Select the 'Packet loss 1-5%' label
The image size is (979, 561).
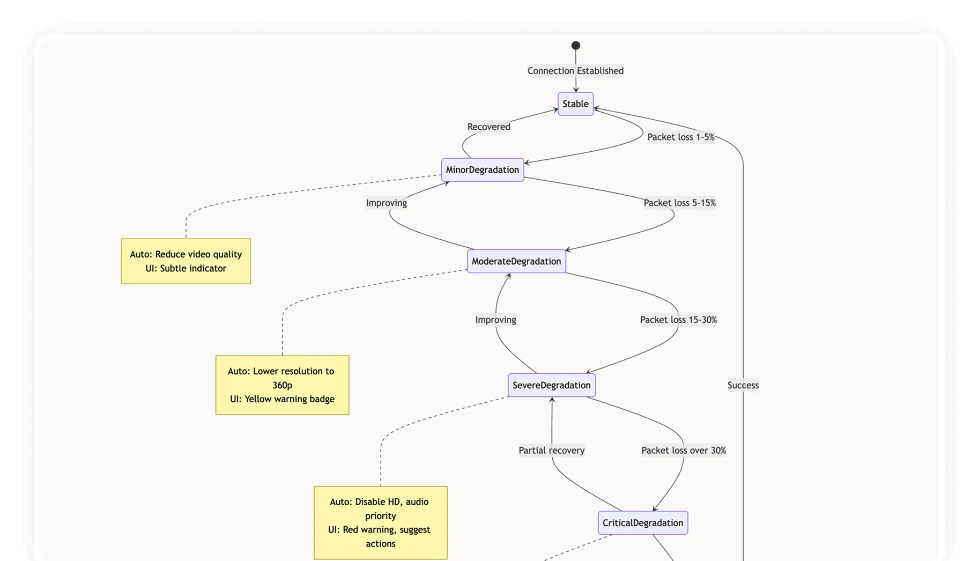tap(681, 137)
